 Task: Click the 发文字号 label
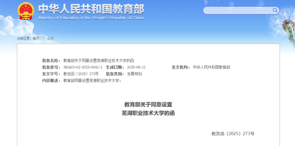coord(51,74)
